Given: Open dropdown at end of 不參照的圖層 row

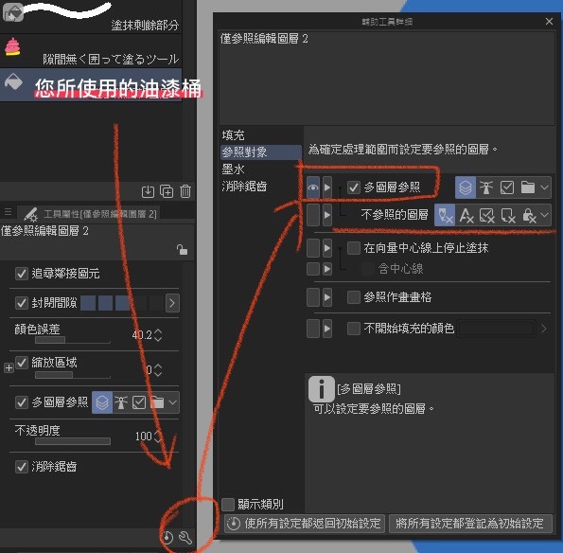Looking at the screenshot, I should (545, 215).
